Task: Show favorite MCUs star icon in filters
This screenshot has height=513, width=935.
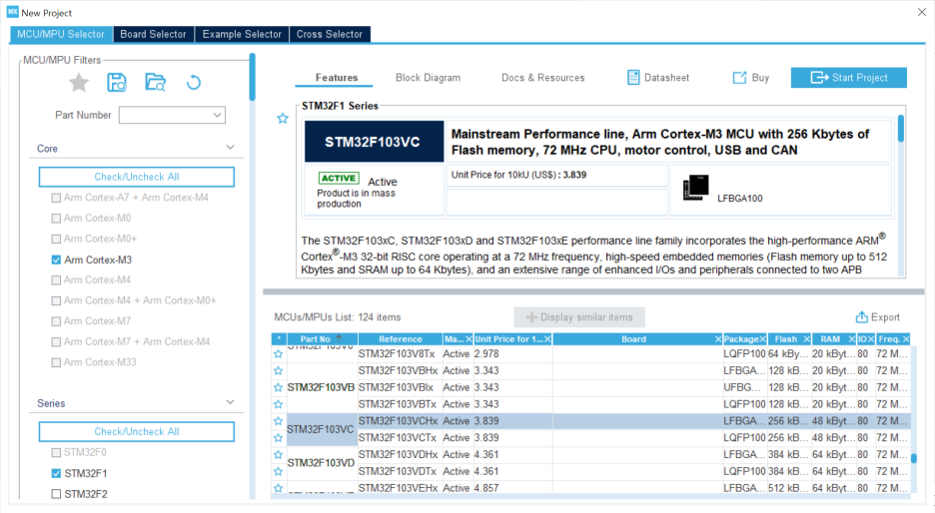Action: (x=79, y=82)
